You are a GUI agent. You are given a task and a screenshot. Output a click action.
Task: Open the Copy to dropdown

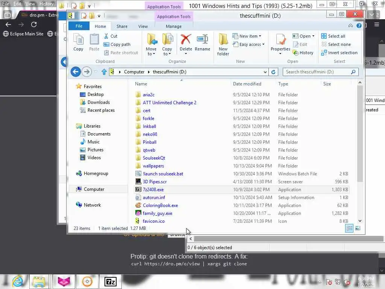coord(167,44)
